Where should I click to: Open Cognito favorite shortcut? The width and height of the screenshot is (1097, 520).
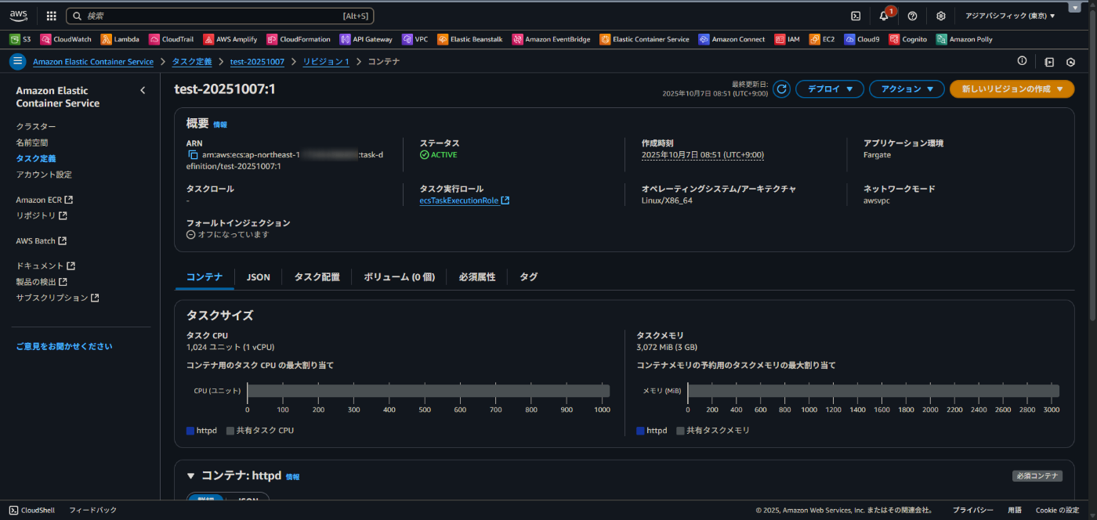pyautogui.click(x=908, y=39)
